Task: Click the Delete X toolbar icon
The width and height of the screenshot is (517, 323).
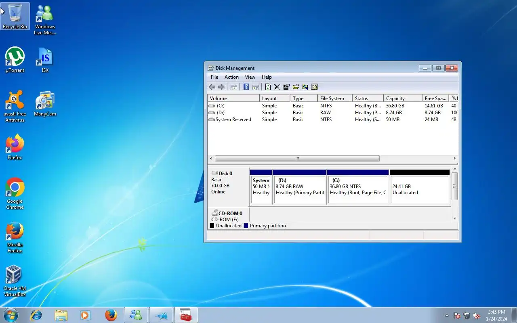Action: [x=277, y=87]
